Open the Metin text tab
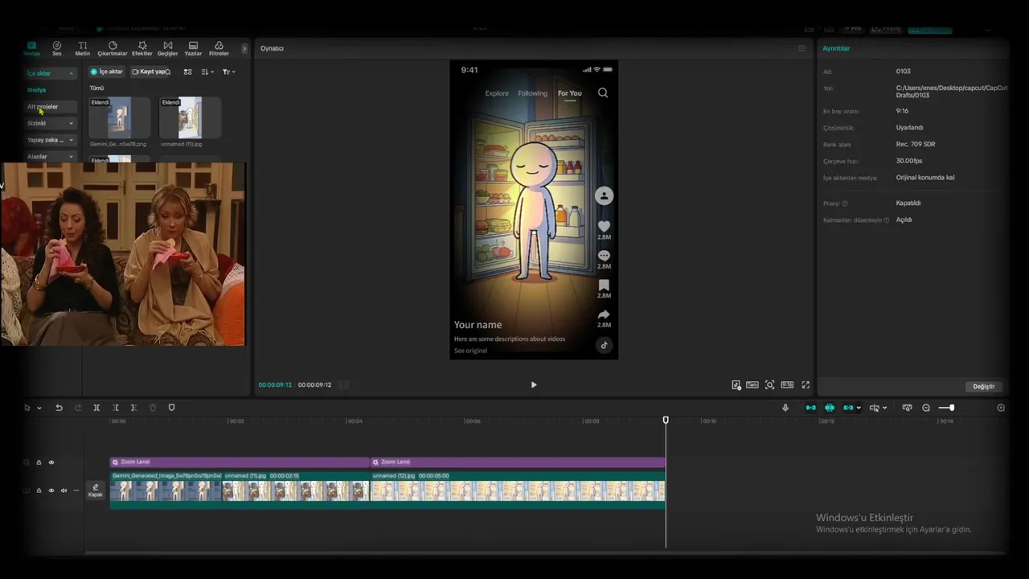1029x579 pixels. [x=83, y=48]
